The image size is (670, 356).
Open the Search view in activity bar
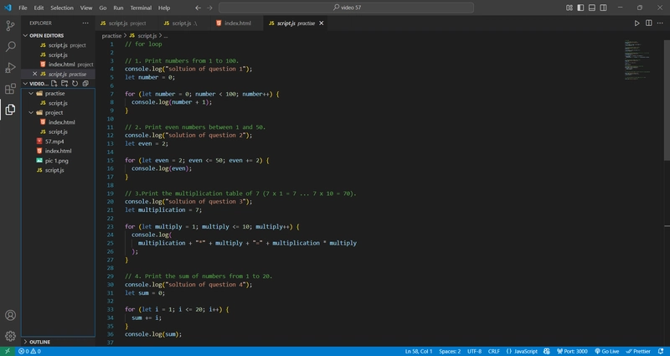pyautogui.click(x=10, y=47)
